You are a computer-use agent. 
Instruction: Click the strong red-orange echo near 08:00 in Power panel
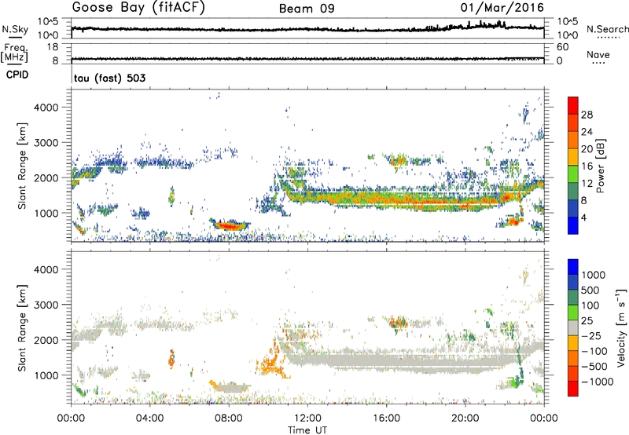tap(230, 225)
